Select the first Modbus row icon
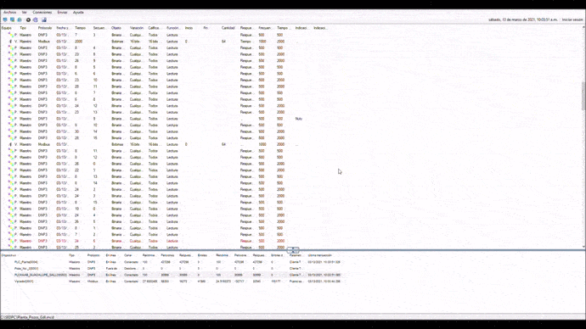Screen dimensions: 586x329 10,42
